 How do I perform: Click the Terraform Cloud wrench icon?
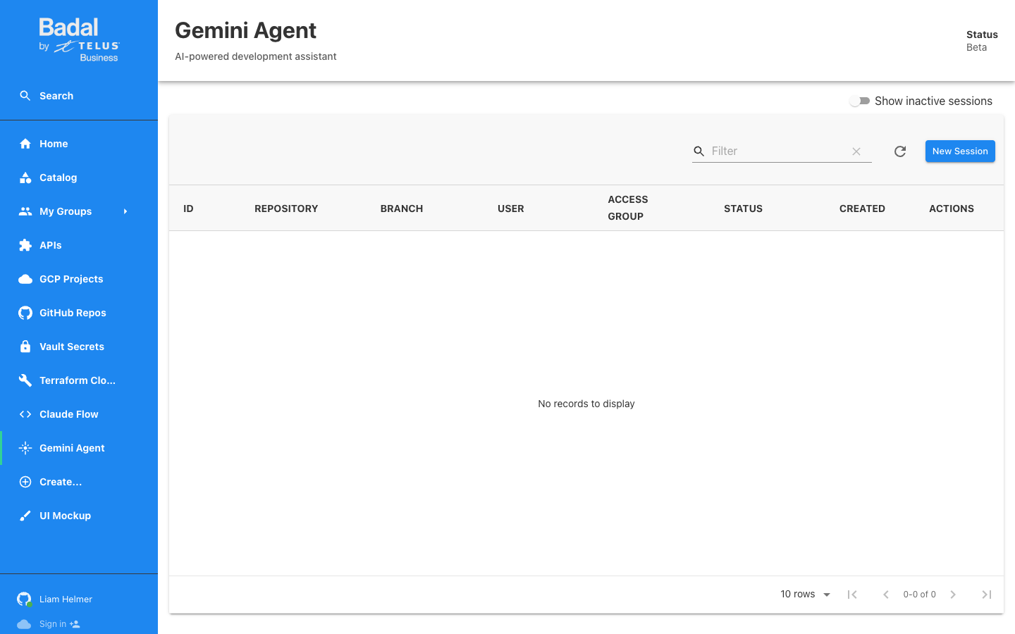(25, 380)
